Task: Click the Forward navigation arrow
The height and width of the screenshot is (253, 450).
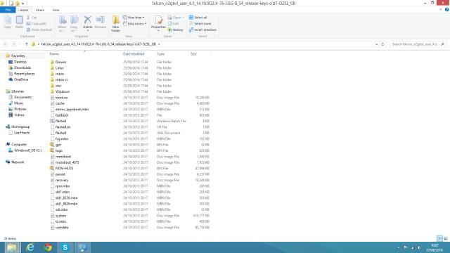Action: click(x=13, y=44)
